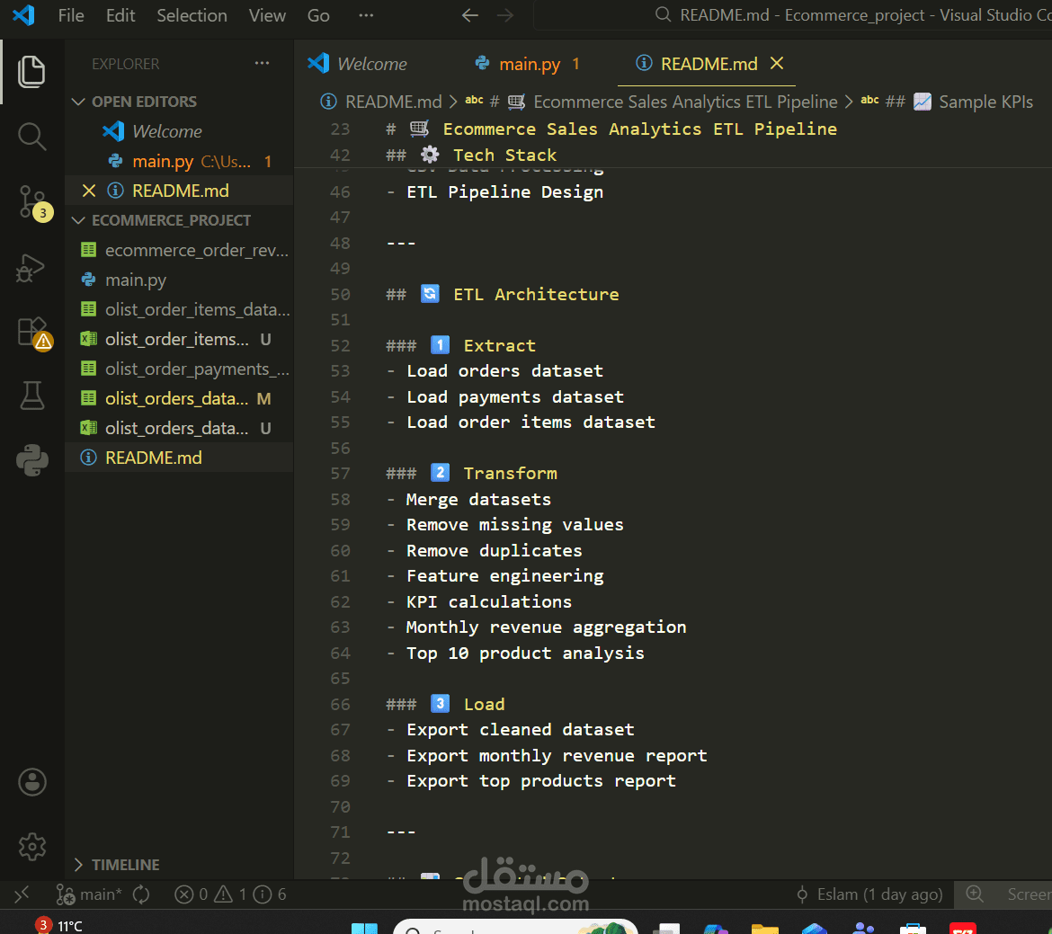The width and height of the screenshot is (1052, 934).
Task: Open the Testing flask view
Action: pos(31,396)
